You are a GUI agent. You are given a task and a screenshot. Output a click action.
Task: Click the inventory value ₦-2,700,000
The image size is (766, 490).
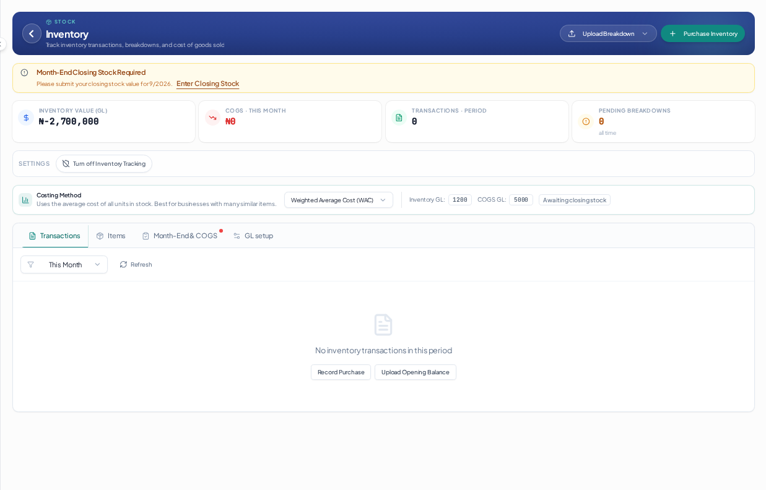coord(69,121)
